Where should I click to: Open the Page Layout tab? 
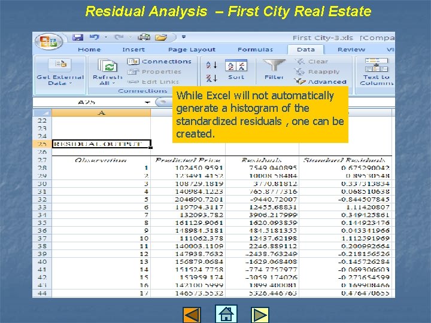coord(192,50)
